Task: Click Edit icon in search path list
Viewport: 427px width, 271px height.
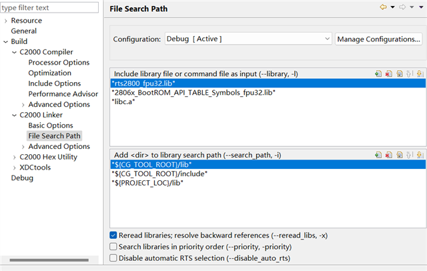Action: [398, 155]
